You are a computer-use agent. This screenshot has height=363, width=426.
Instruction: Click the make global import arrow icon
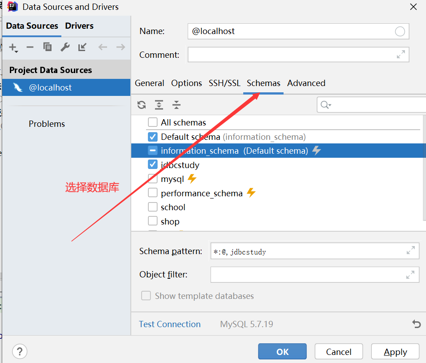click(82, 47)
